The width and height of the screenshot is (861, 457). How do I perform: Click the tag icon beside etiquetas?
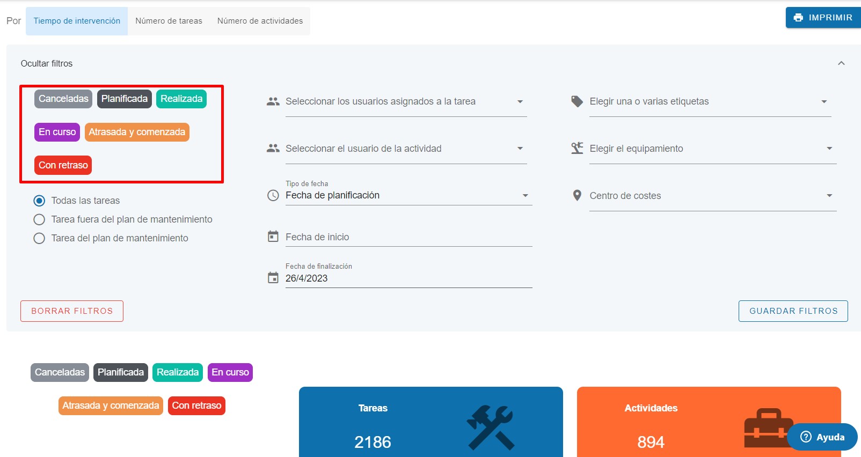[x=577, y=101]
